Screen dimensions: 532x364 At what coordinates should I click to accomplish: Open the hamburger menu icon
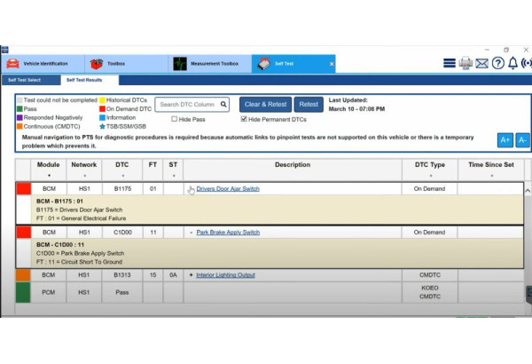tap(449, 64)
